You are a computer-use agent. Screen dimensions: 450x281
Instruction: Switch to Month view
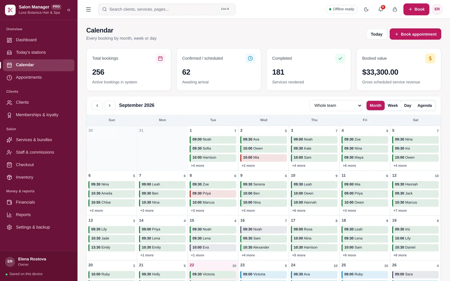(x=375, y=105)
